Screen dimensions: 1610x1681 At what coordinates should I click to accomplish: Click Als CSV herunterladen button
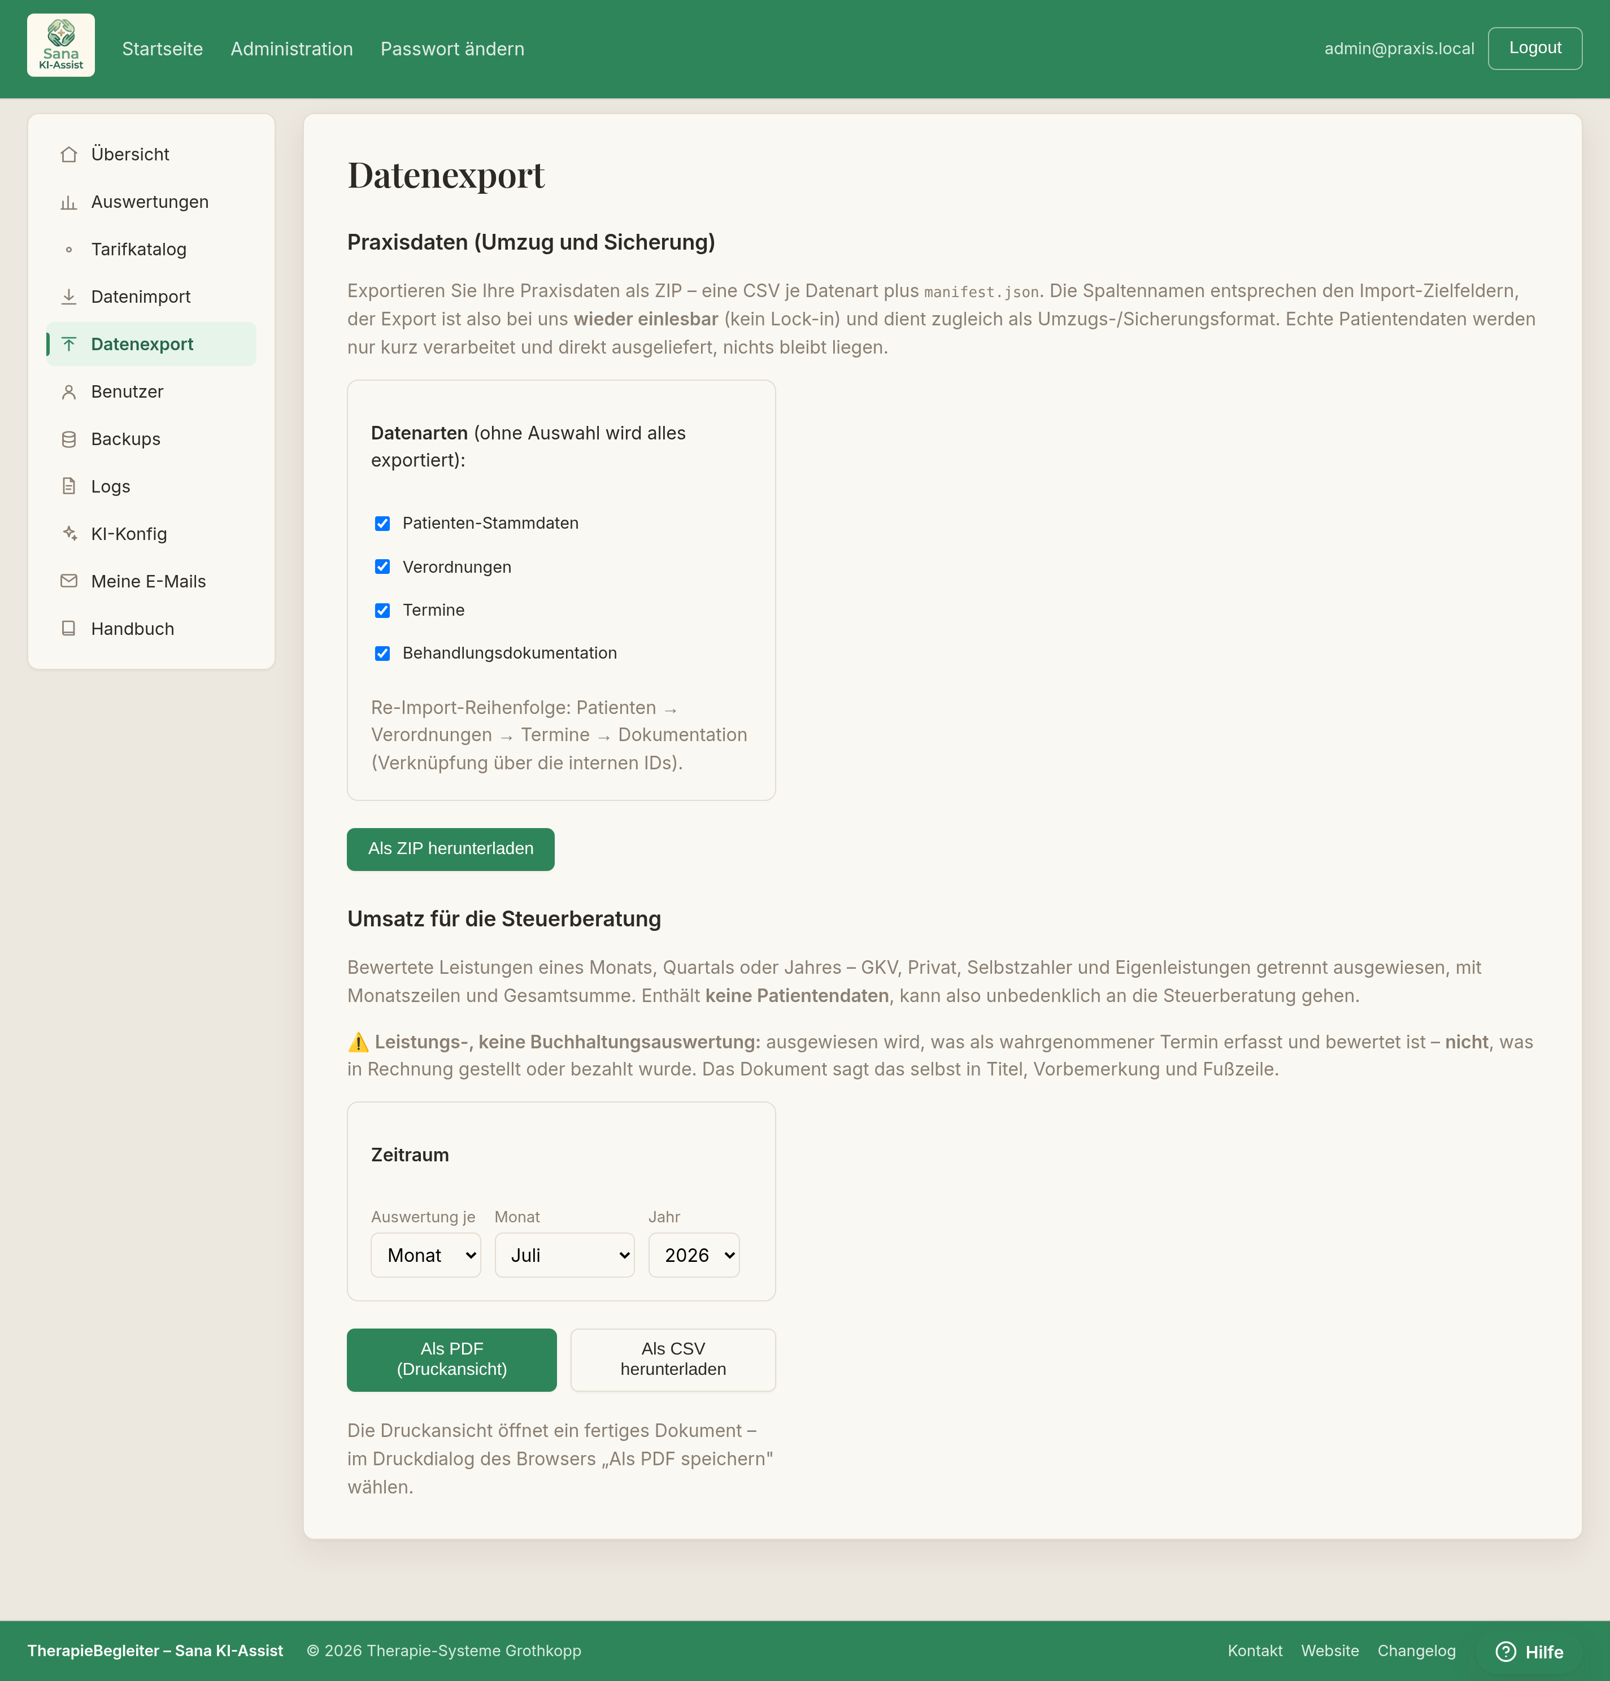coord(673,1360)
